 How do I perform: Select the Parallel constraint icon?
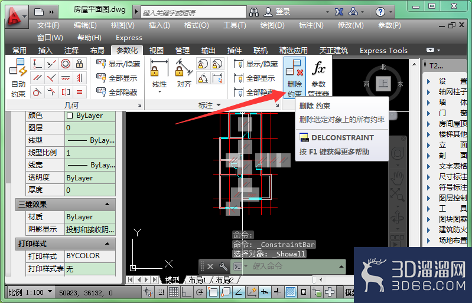(37, 78)
